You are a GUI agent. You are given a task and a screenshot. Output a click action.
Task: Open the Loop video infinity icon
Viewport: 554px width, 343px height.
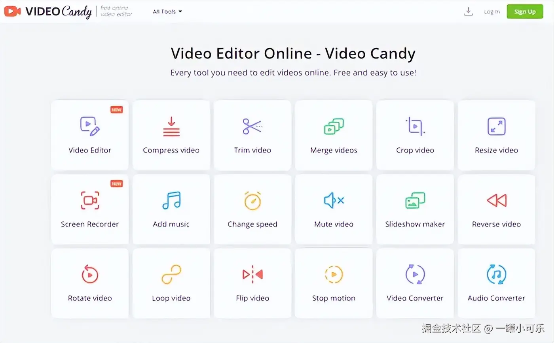coord(171,274)
